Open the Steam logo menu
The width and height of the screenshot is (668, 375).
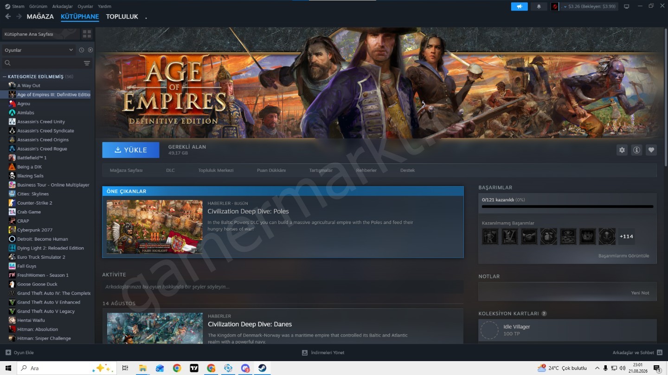coord(14,6)
